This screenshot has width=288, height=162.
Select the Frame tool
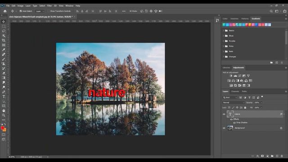coord(4,45)
